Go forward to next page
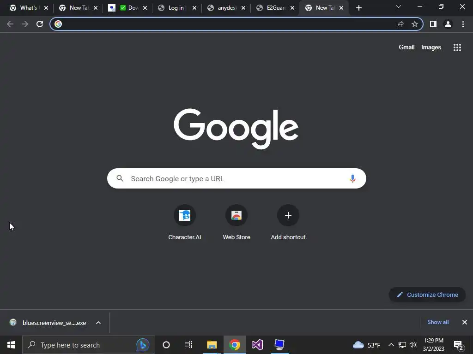The height and width of the screenshot is (354, 473). pyautogui.click(x=25, y=24)
